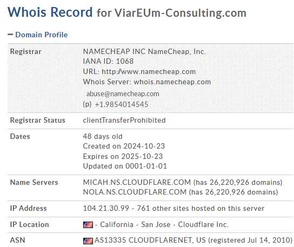294x247 pixels.
Task: Click the Created on 2024-10-23 date
Action: point(124,146)
